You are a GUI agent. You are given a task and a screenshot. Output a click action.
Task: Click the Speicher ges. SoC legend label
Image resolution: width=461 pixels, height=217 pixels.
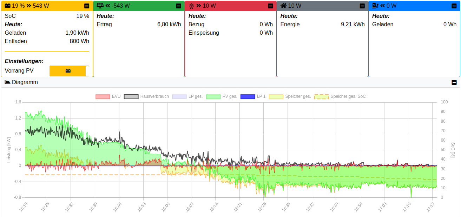tap(348, 96)
